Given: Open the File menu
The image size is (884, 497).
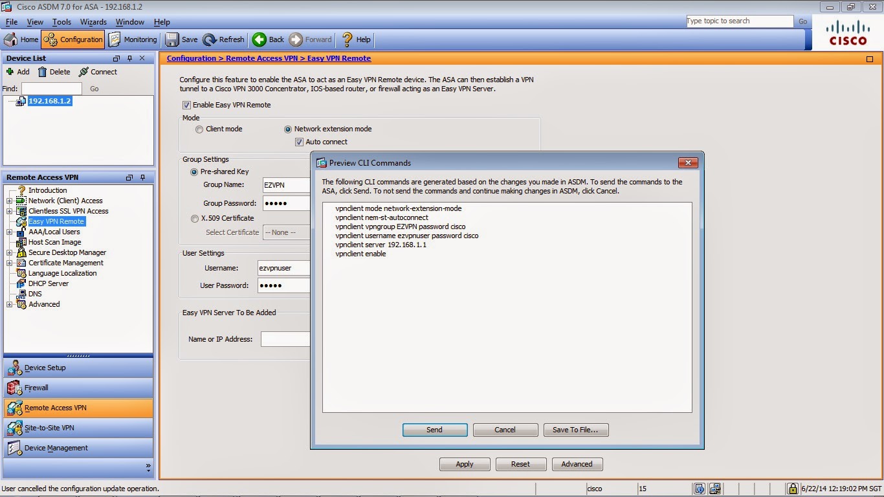Looking at the screenshot, I should tap(12, 22).
